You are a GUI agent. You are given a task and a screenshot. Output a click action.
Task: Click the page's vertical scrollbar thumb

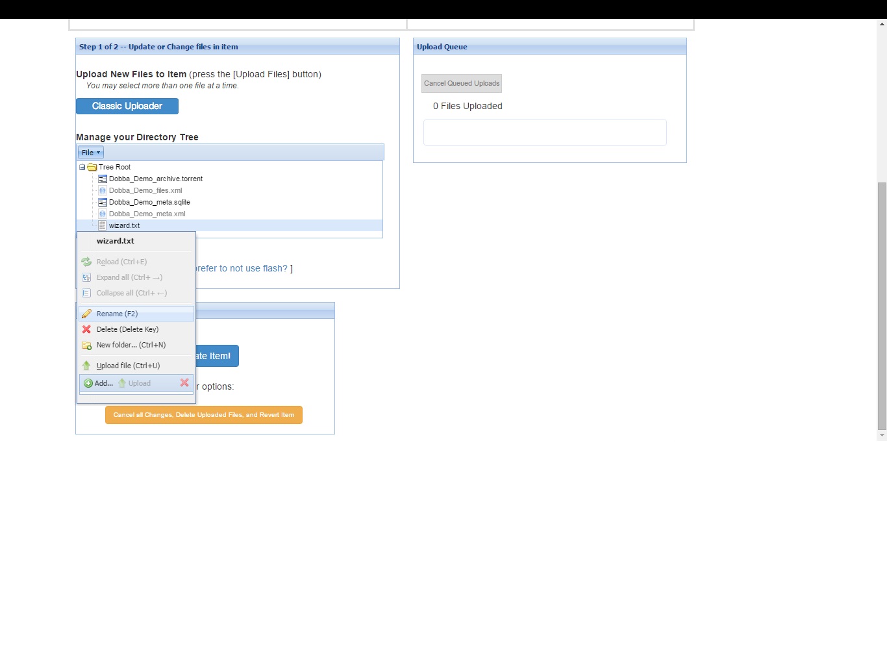[882, 305]
